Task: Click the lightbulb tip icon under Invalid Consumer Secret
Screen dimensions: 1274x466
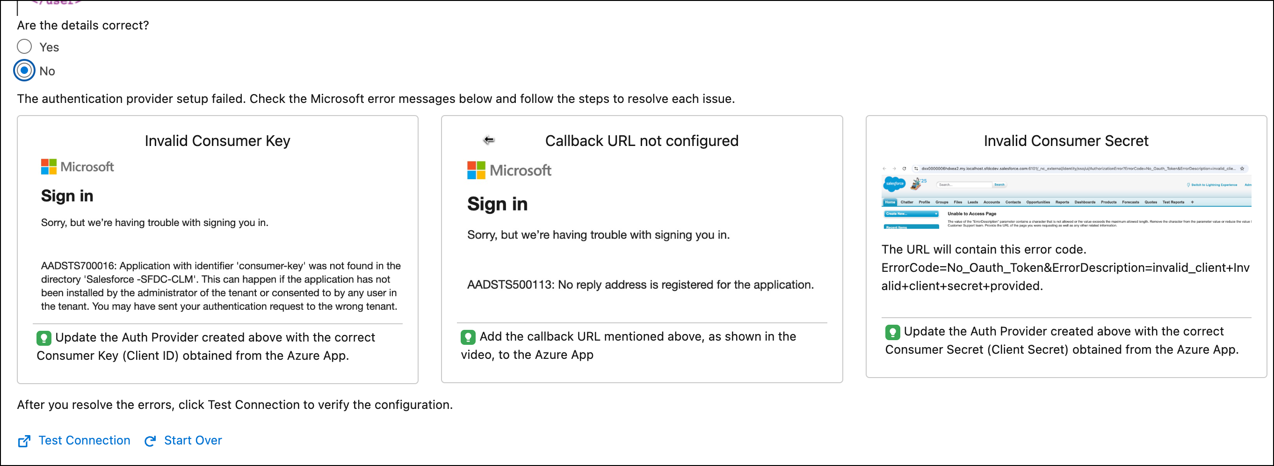Action: coord(893,332)
